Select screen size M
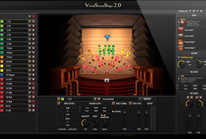 [194, 11]
